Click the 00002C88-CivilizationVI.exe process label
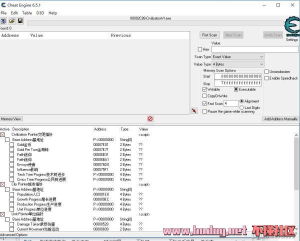This screenshot has height=241, width=300. pos(150,18)
